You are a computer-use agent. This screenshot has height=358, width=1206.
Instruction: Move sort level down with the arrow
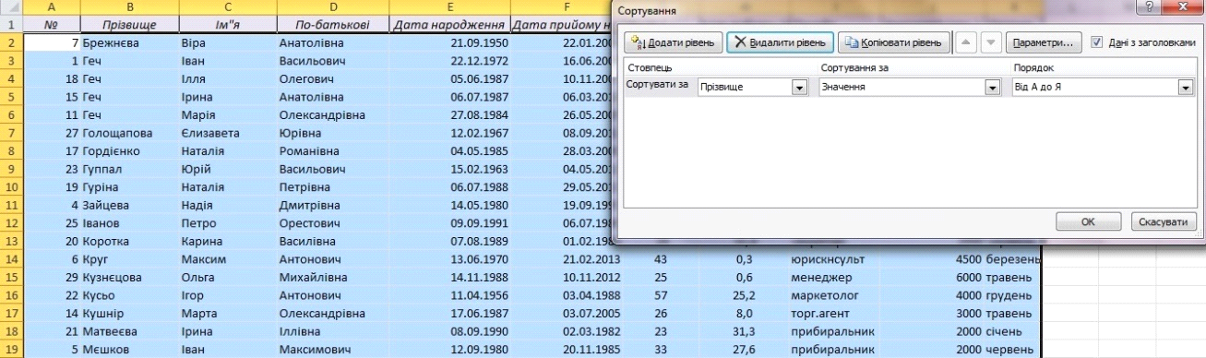point(991,42)
